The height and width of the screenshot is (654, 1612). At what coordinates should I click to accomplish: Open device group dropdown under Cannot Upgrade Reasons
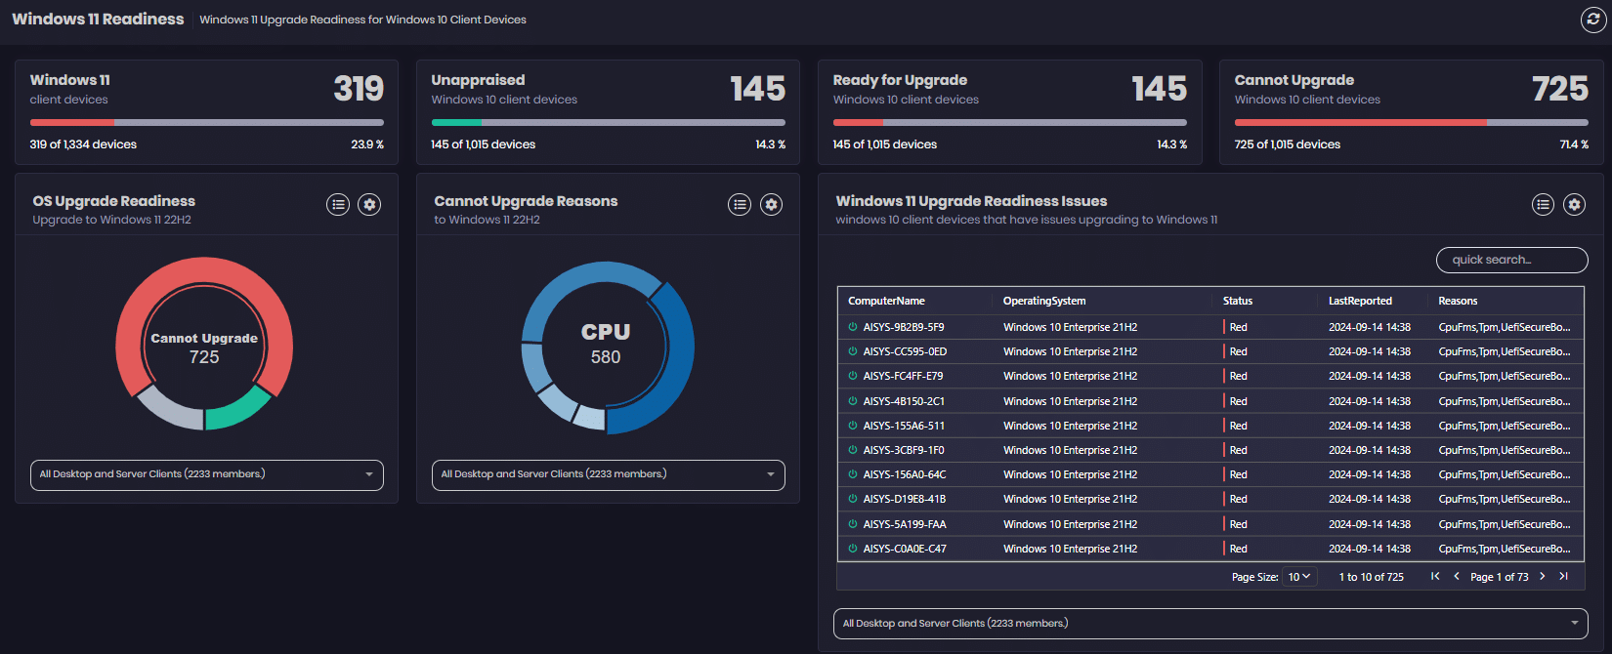pyautogui.click(x=608, y=474)
